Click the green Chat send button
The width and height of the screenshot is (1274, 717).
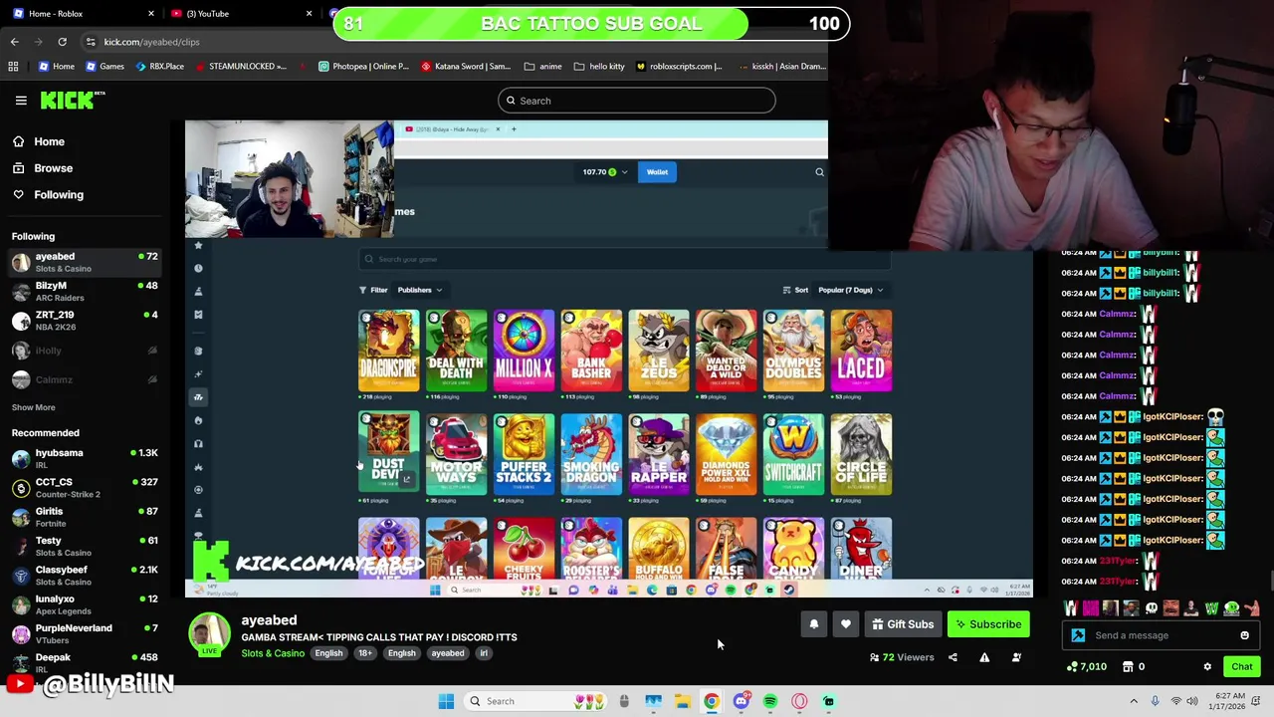pyautogui.click(x=1241, y=667)
